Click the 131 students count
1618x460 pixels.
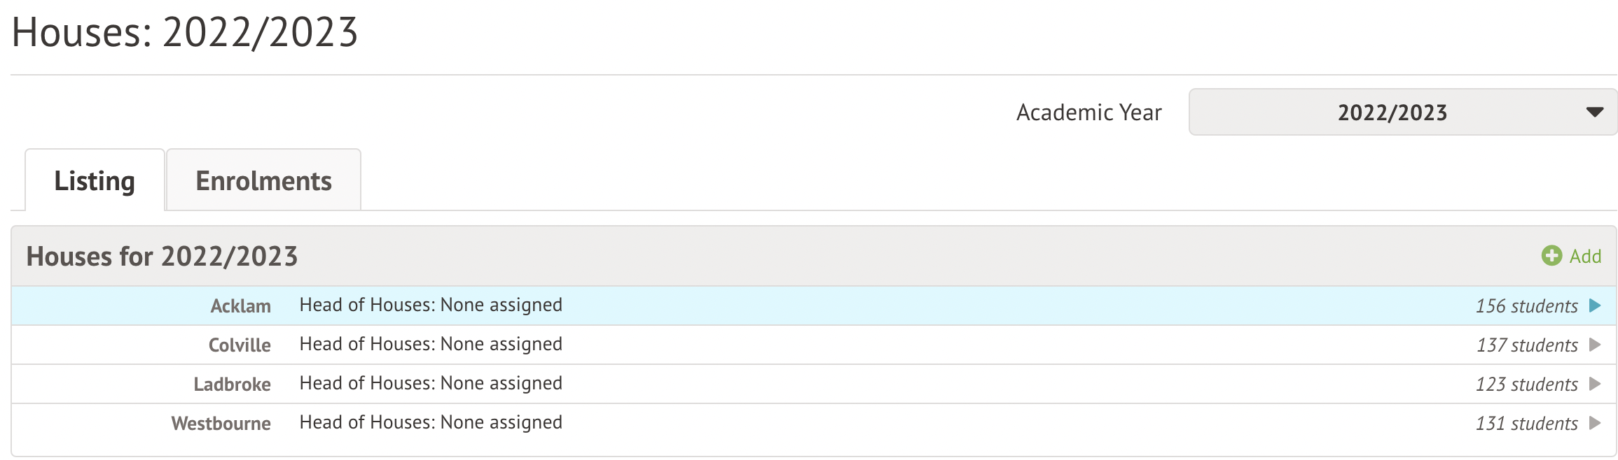click(1526, 424)
